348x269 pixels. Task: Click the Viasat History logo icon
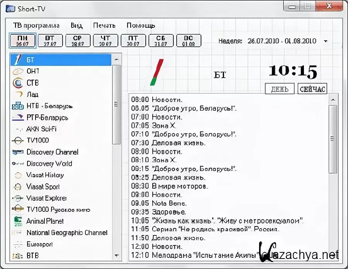tap(18, 175)
